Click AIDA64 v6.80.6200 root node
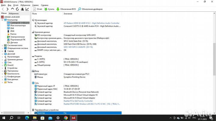Image resolution: width=216 pixels, height=121 pixels. [x=10, y=17]
